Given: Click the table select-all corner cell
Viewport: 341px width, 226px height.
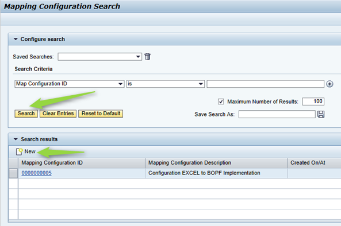Looking at the screenshot, I should coord(13,163).
